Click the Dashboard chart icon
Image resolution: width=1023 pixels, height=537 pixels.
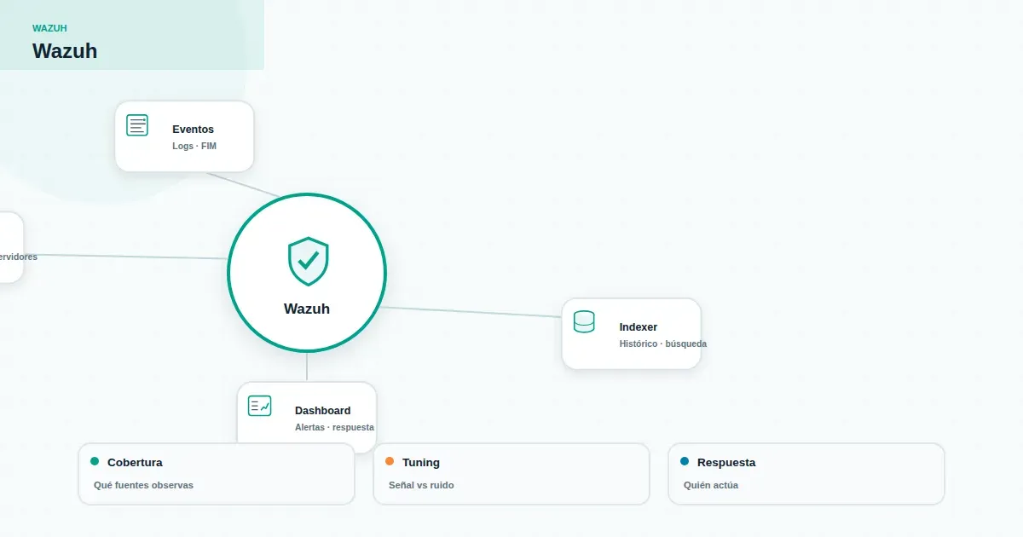259,406
